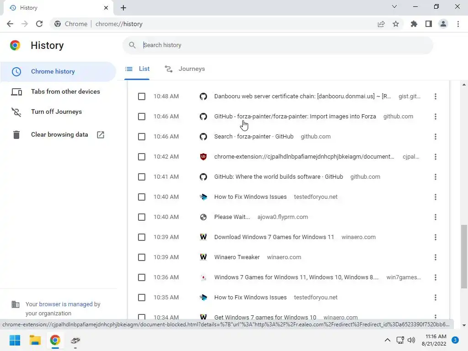The width and height of the screenshot is (468, 351).
Task: Open the volume icon in system tray
Action: coord(411,340)
